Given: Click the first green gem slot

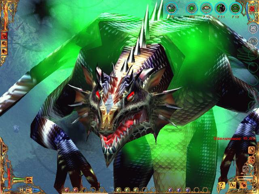Looking at the screenshot, I should click(x=118, y=190).
